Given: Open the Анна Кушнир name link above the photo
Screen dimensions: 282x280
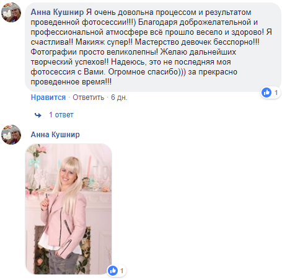Looking at the screenshot, I should click(55, 135).
